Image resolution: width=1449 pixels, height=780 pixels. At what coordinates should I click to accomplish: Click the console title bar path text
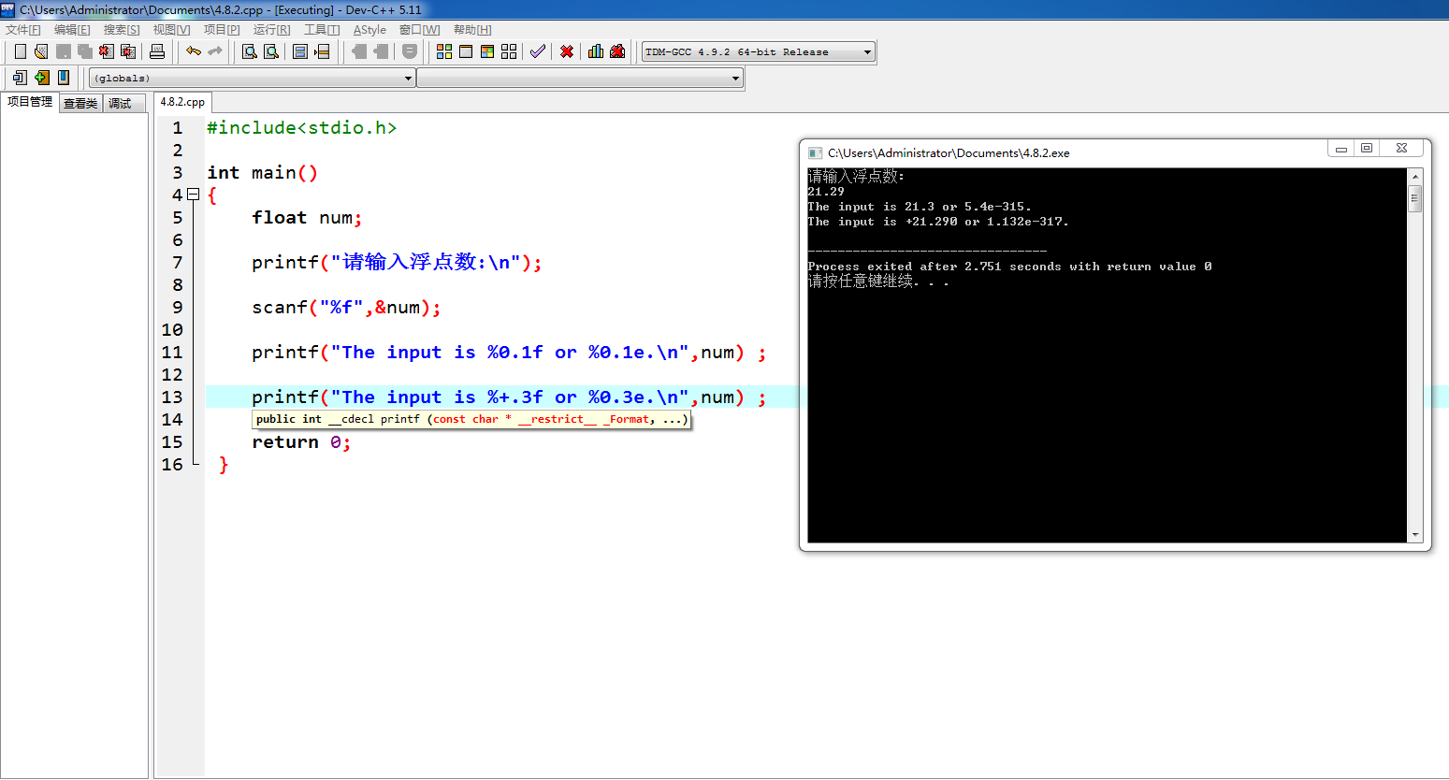pyautogui.click(x=949, y=153)
